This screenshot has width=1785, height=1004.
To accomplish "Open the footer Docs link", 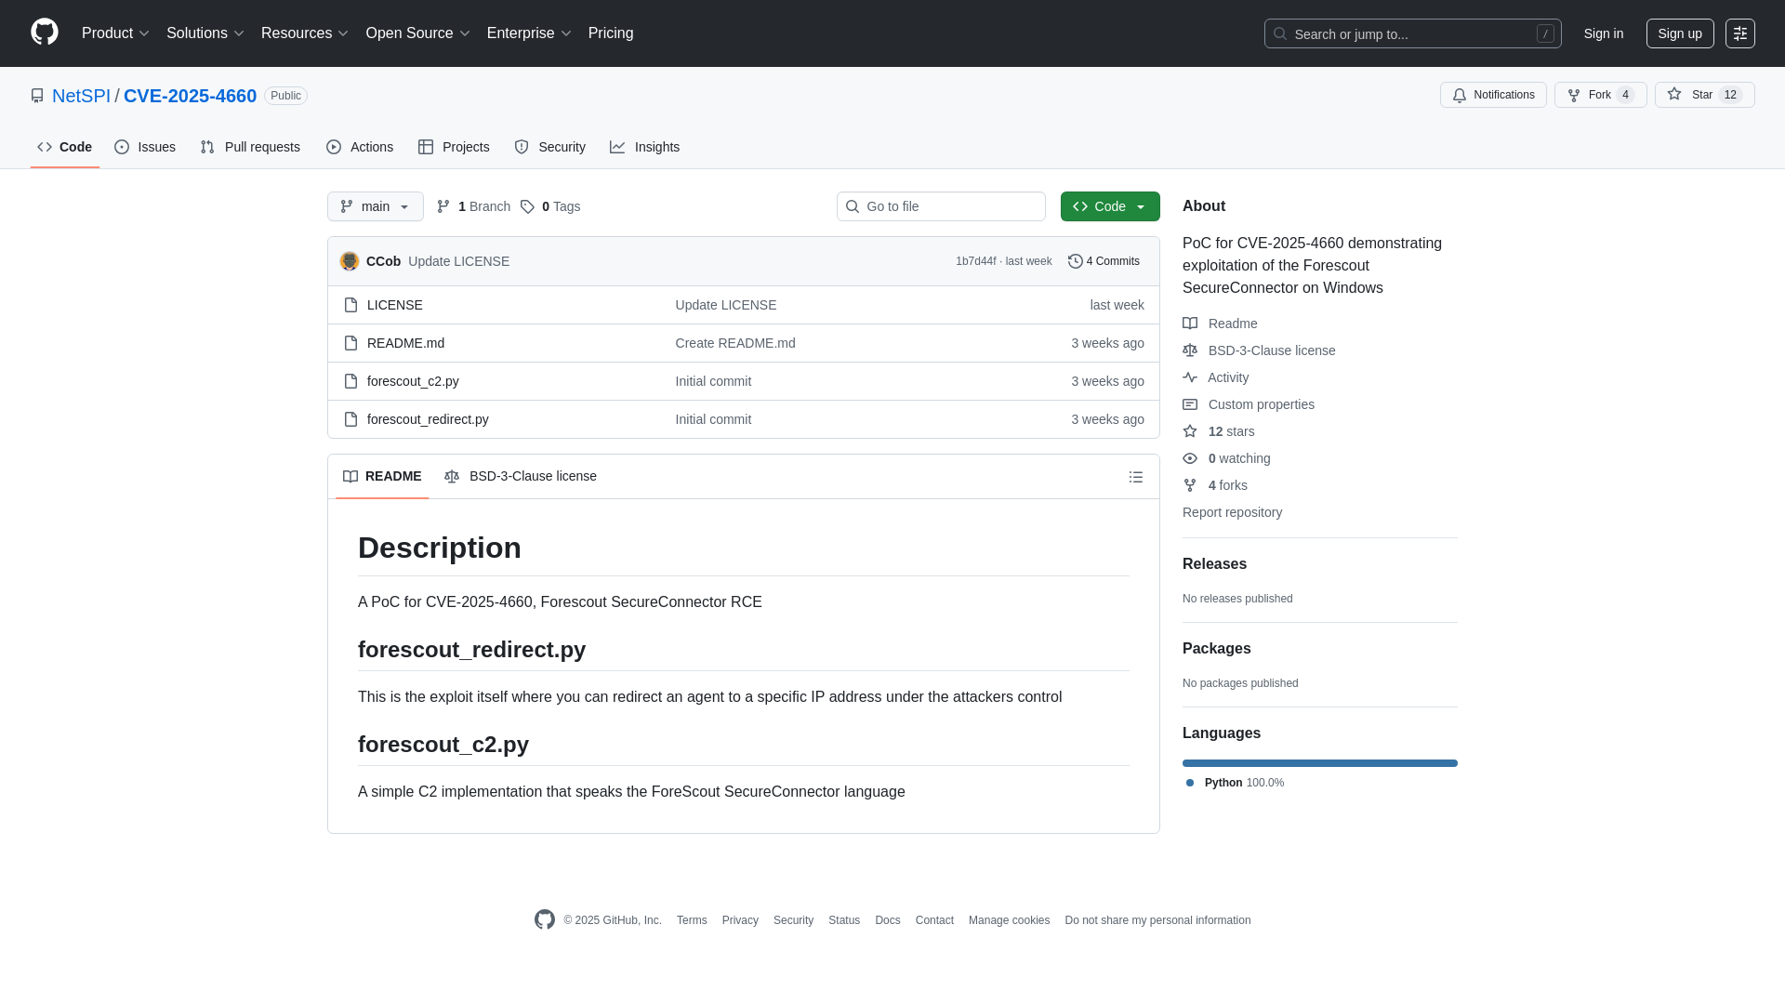I will point(888,920).
